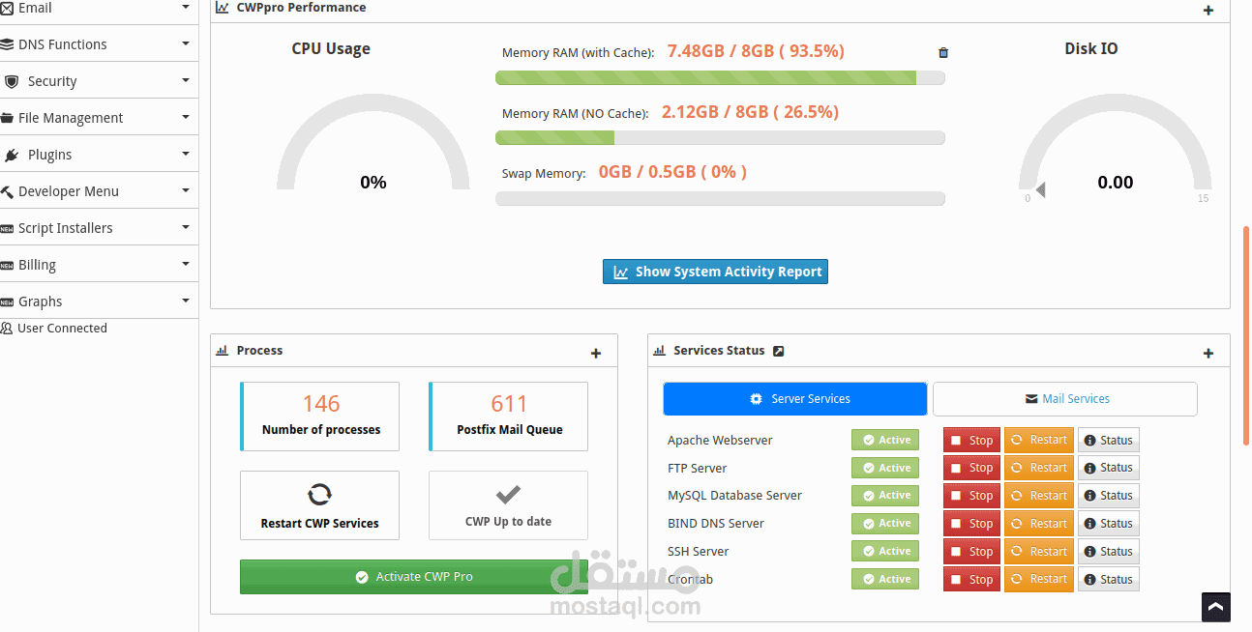Open the Postfix Mail Queue box

click(508, 417)
